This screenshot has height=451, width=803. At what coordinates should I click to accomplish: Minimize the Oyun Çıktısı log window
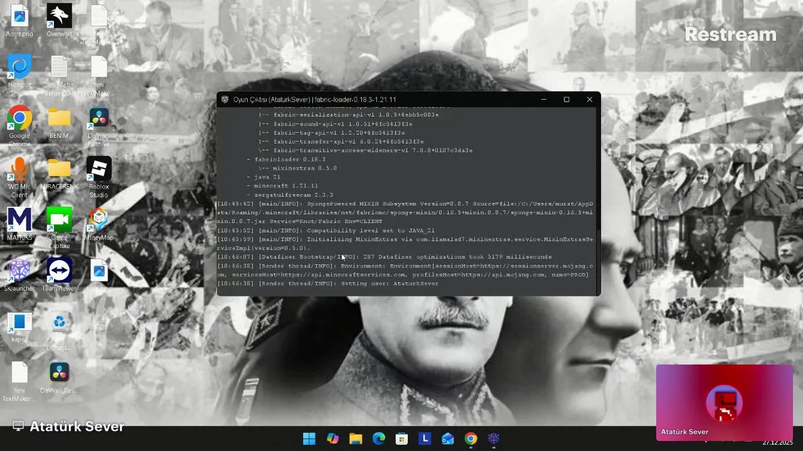coord(544,100)
